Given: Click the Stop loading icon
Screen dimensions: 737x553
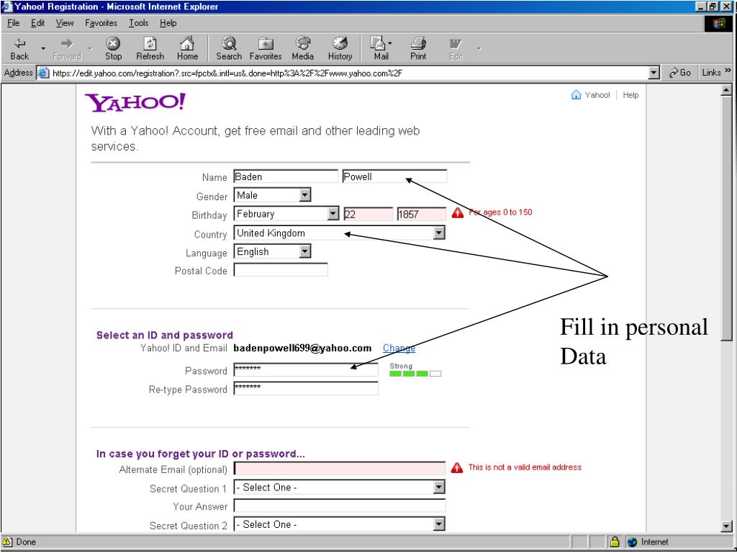Looking at the screenshot, I should tap(113, 49).
